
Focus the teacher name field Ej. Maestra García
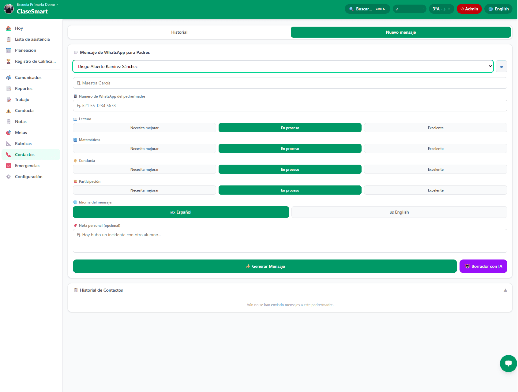pos(290,83)
